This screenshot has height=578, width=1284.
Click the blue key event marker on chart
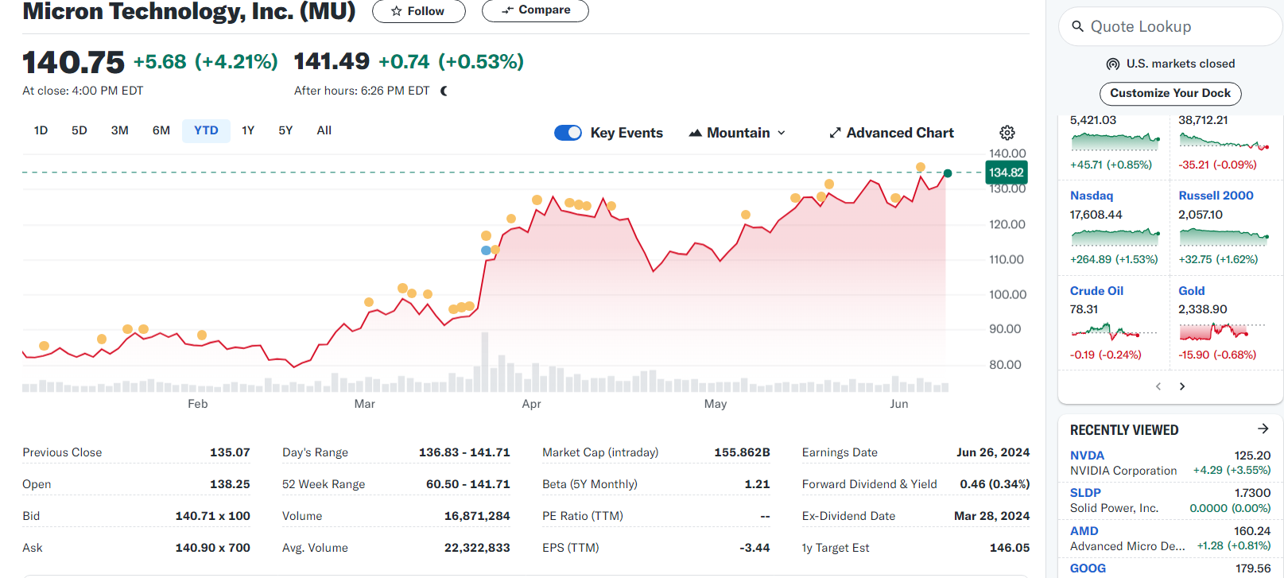486,250
